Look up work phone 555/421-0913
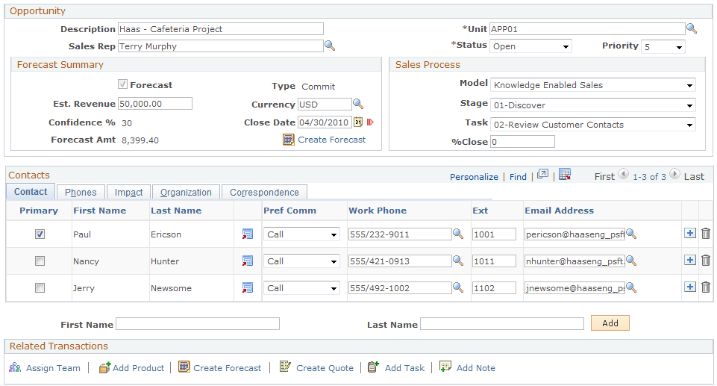The height and width of the screenshot is (386, 717). [458, 261]
